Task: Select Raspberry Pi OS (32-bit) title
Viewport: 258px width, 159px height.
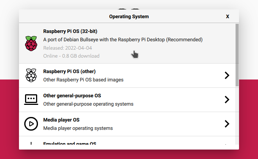Action: point(70,31)
